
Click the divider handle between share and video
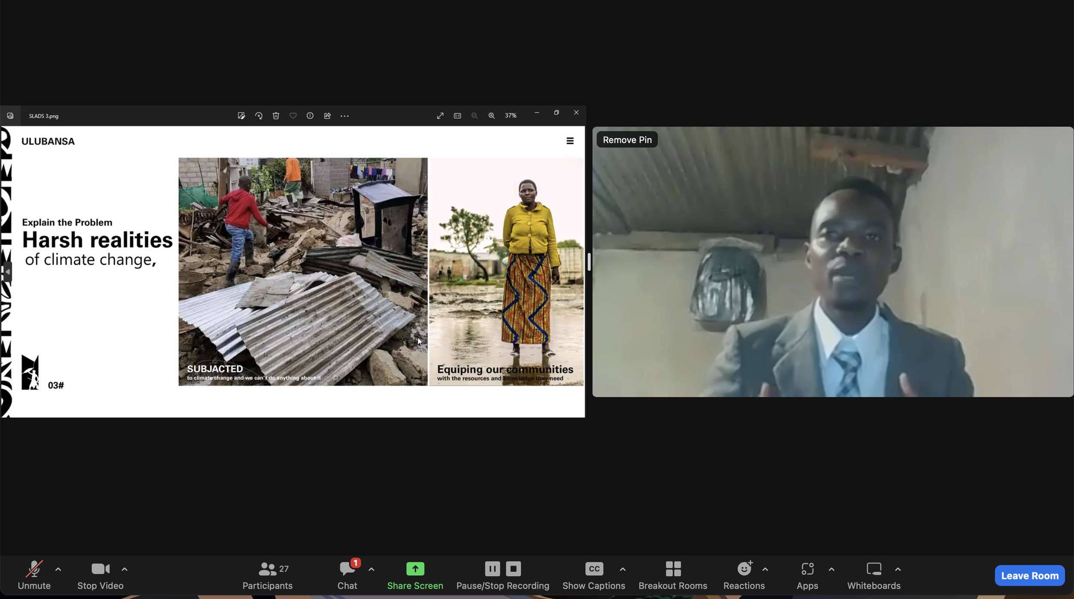click(589, 262)
